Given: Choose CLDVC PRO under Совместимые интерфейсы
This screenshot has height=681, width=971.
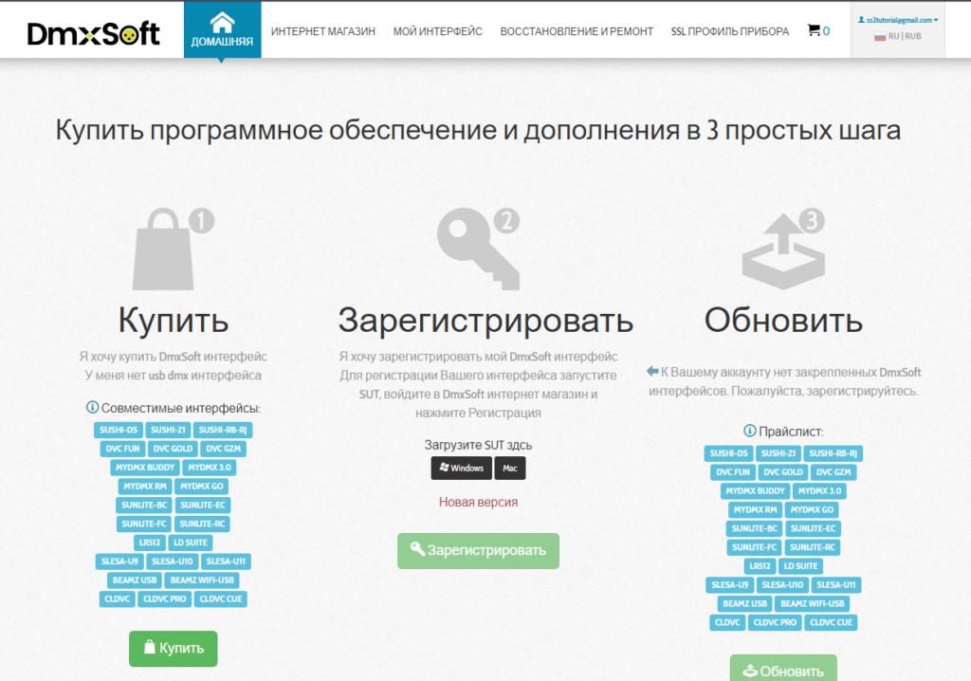Looking at the screenshot, I should [x=165, y=598].
